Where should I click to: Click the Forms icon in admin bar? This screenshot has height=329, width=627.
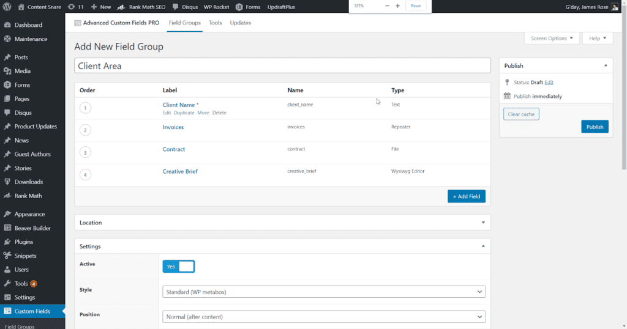[239, 7]
